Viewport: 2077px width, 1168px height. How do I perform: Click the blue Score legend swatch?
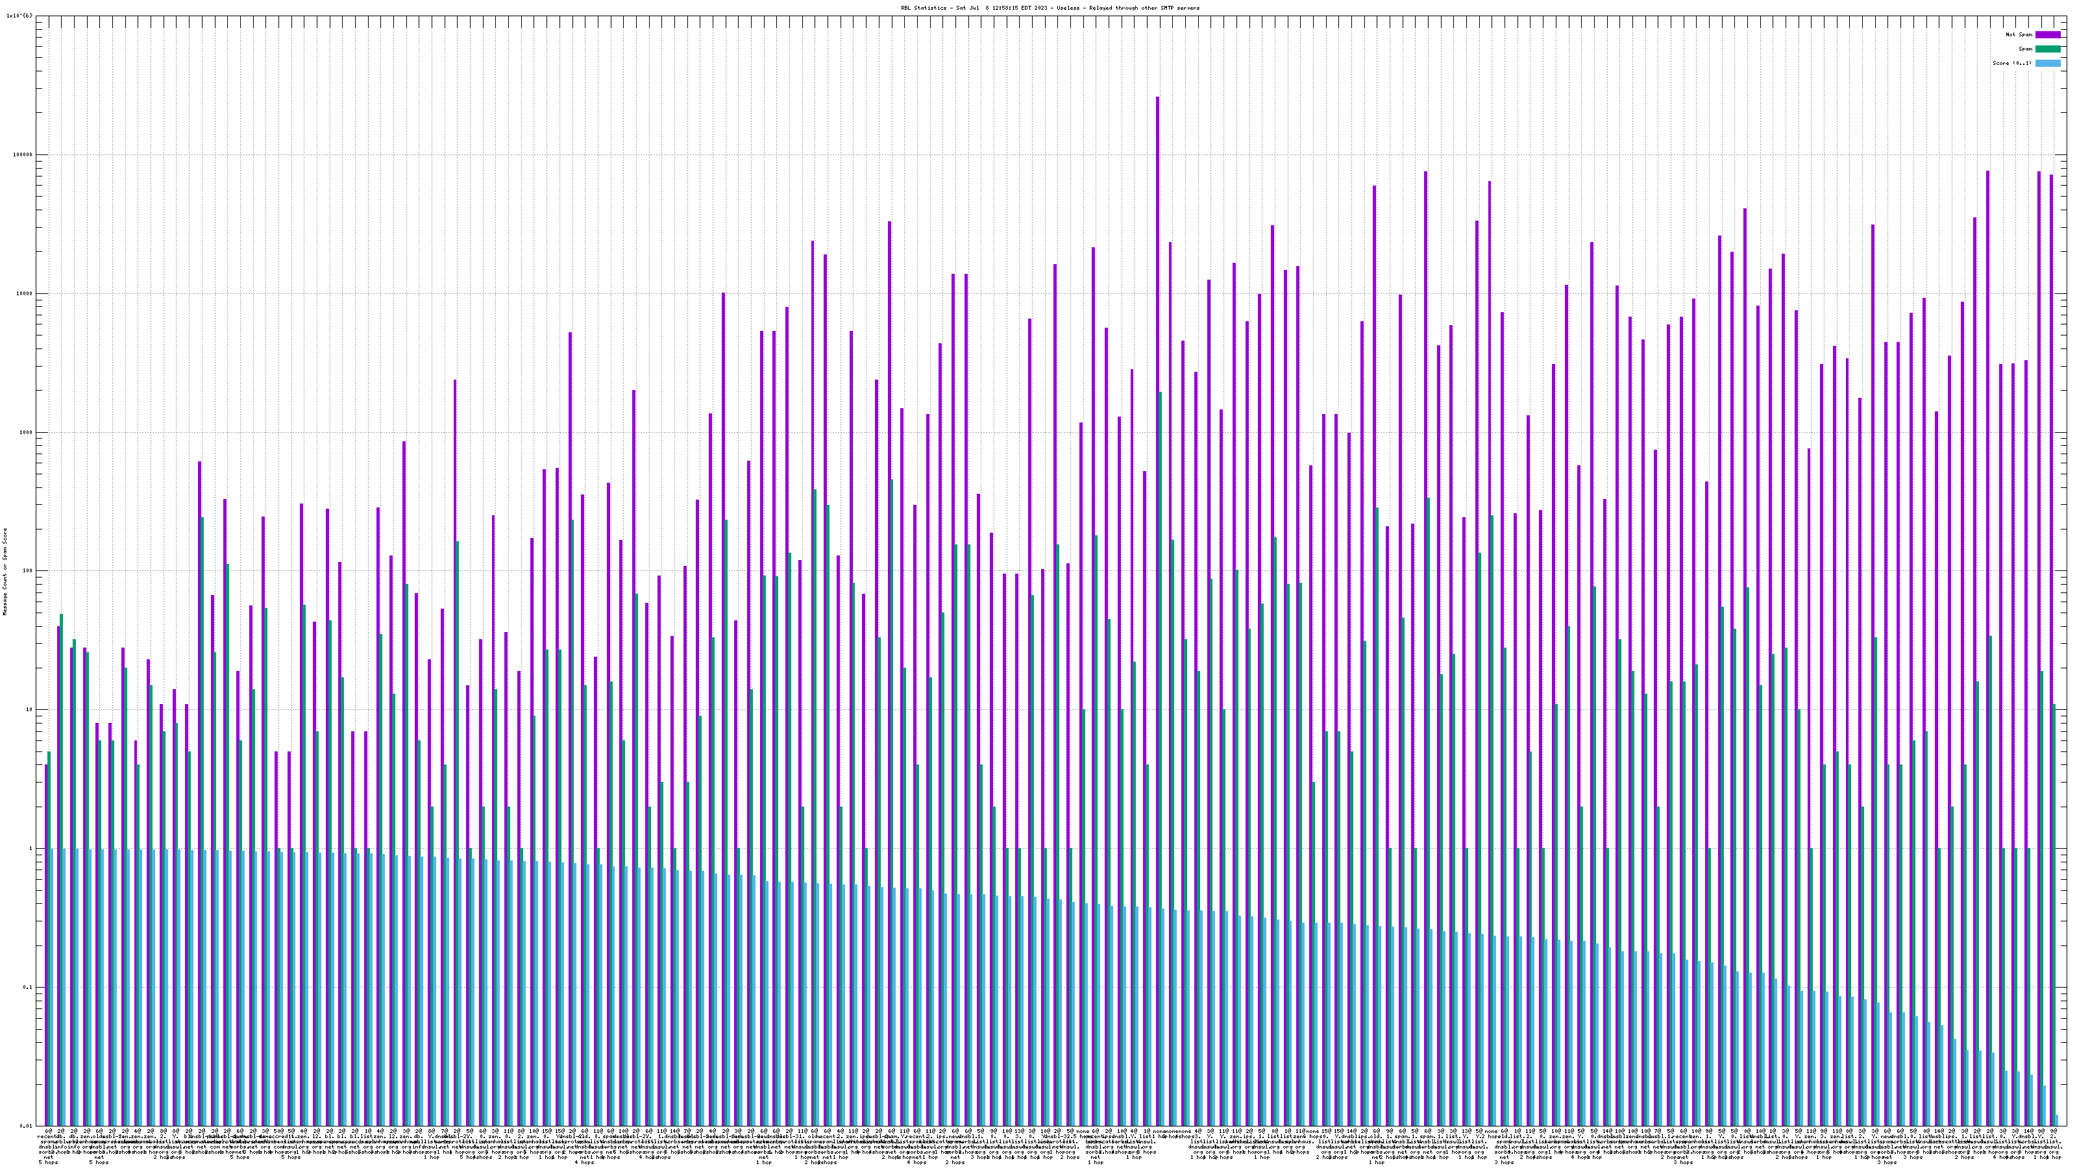(x=2047, y=64)
